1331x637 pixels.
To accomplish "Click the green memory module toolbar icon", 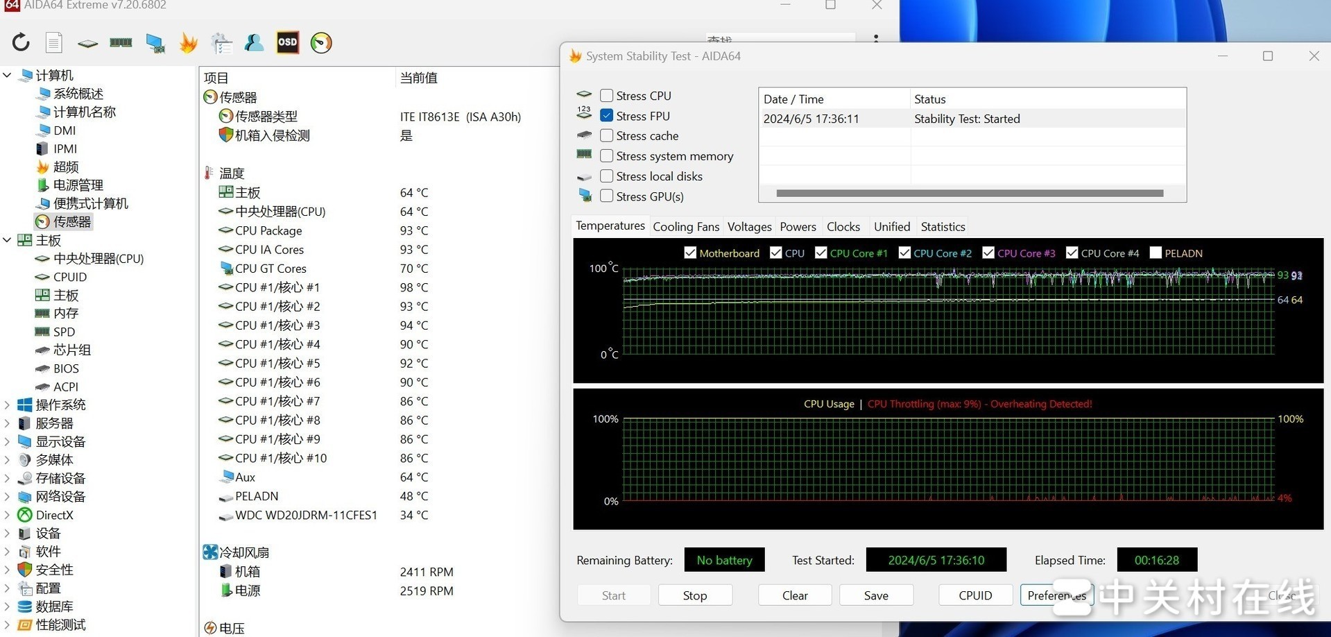I will click(121, 43).
